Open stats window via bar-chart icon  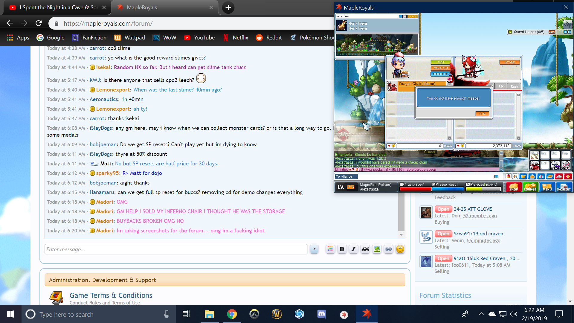coord(541,176)
